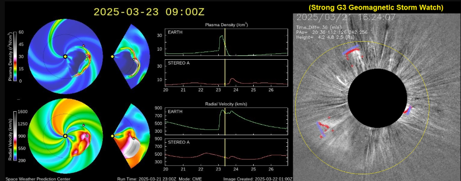Click the yellow time marker in EARTH density plot
This screenshot has height=181, width=461.
pos(225,43)
